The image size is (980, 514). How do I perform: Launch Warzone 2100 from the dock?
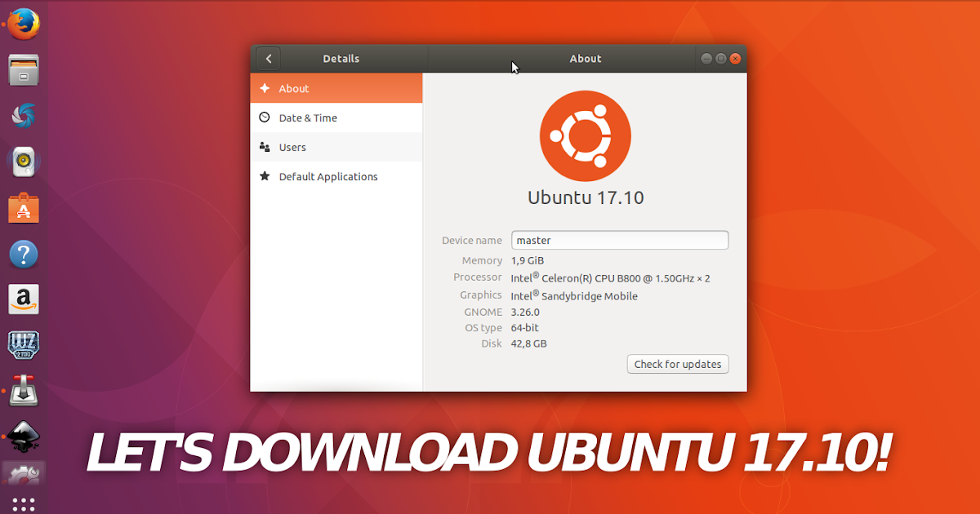click(x=24, y=345)
